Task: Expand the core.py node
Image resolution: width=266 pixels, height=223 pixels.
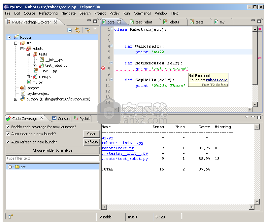Action: tap(28, 77)
